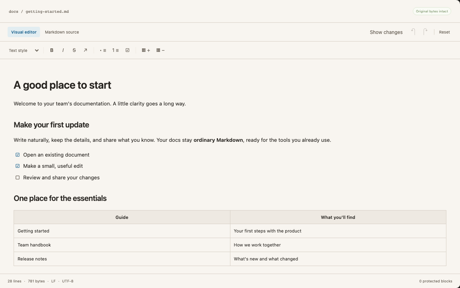Toggle bold formatting in the toolbar
The width and height of the screenshot is (460, 288).
pyautogui.click(x=52, y=50)
